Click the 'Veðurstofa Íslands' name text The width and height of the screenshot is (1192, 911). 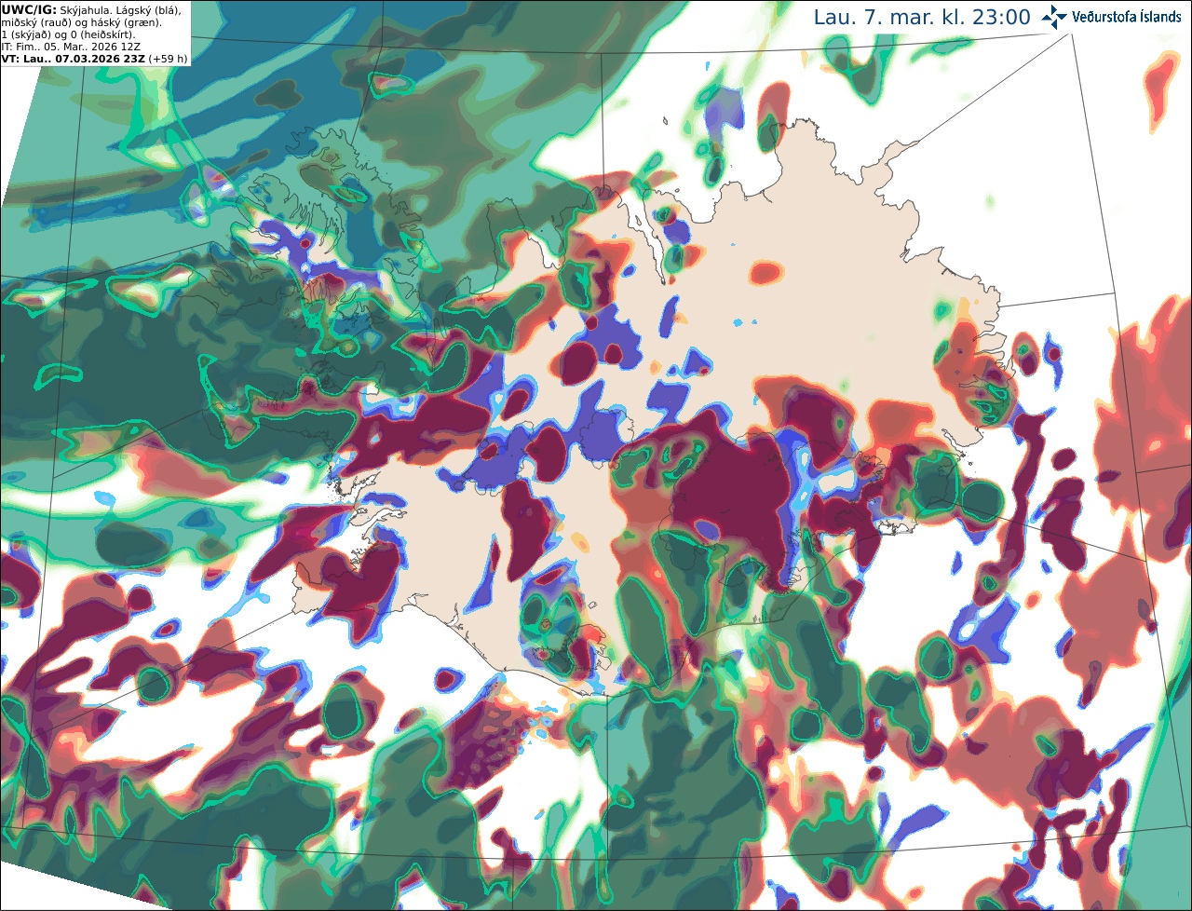pos(1127,17)
